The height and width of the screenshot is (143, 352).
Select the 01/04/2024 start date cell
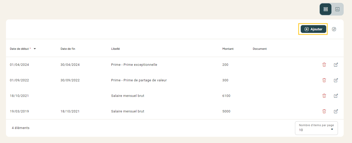click(x=19, y=65)
